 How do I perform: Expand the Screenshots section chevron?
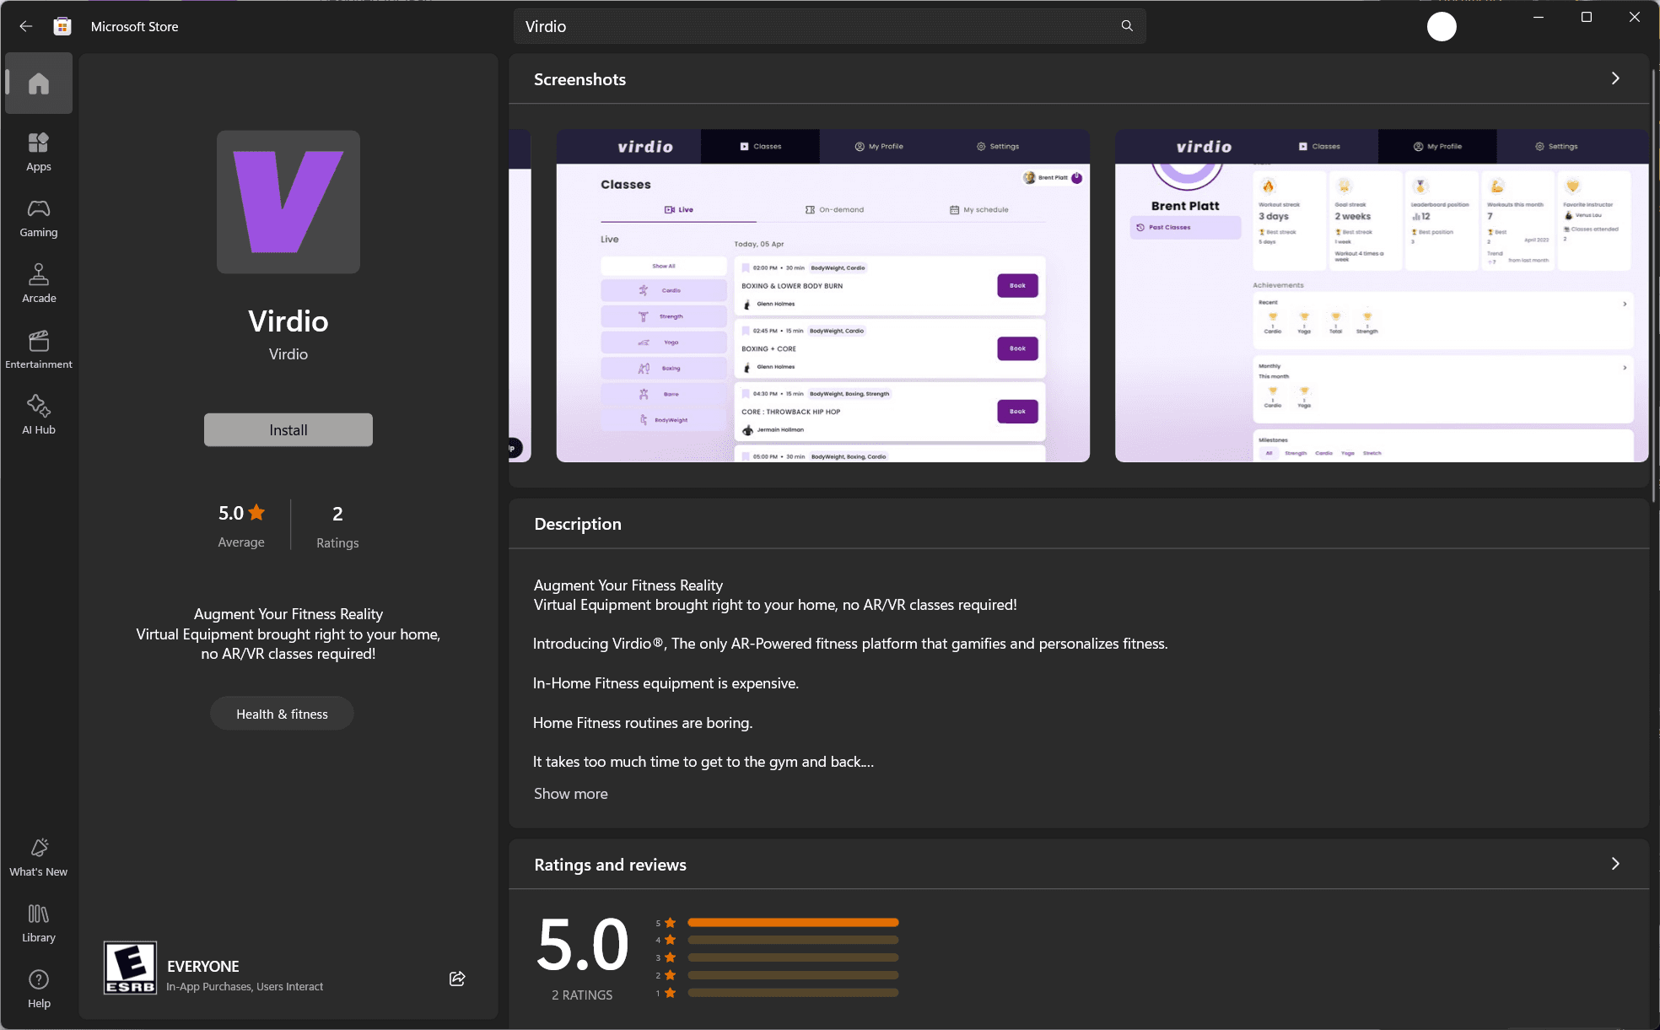point(1614,78)
